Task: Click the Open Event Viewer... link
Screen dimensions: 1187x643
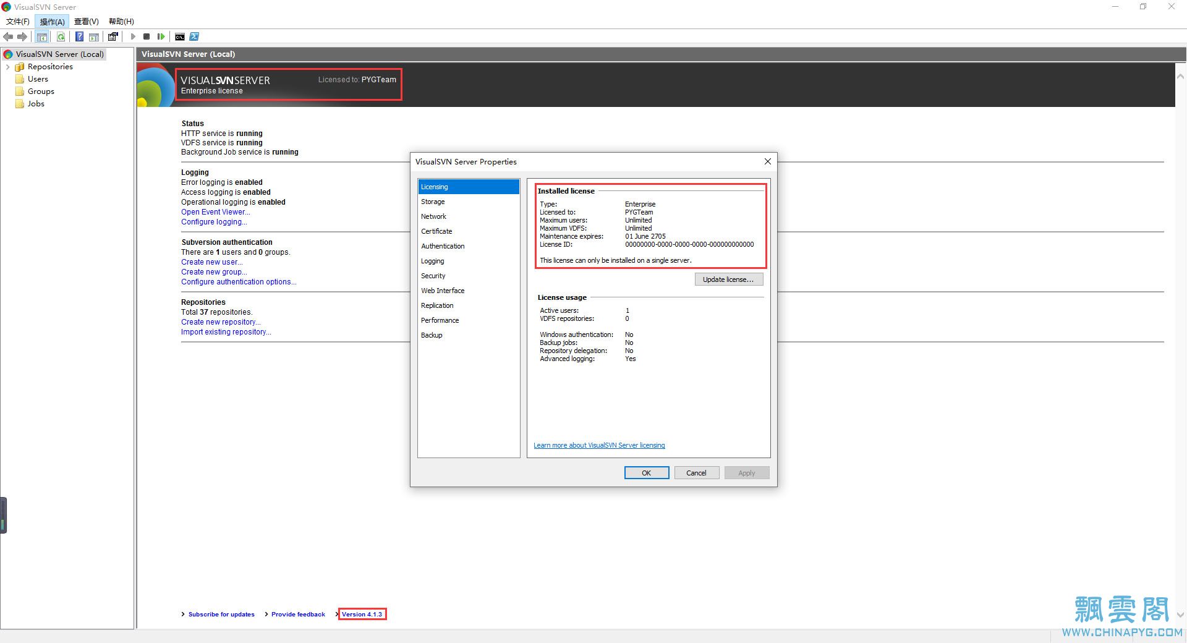Action: tap(216, 212)
